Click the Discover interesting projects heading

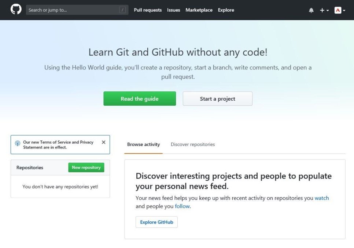(234, 181)
